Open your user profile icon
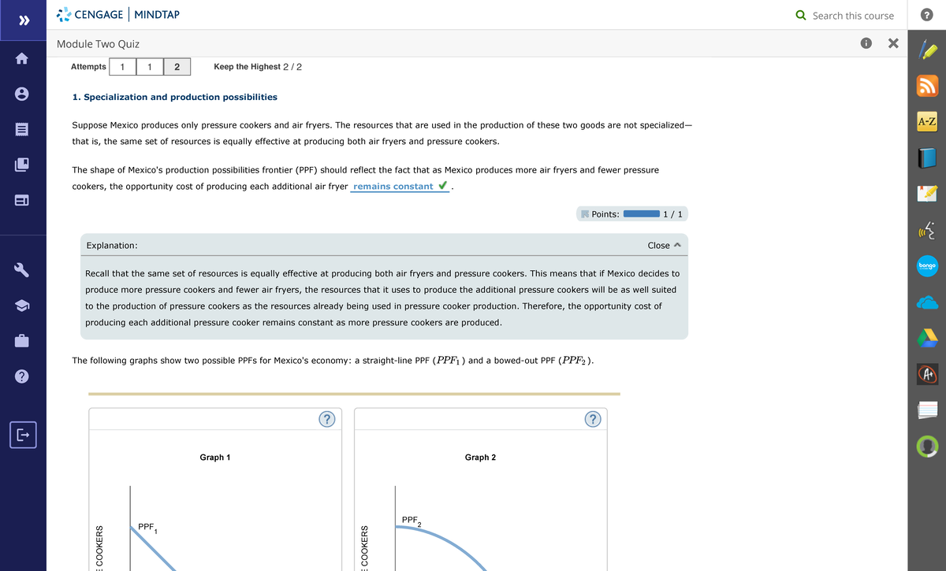 pyautogui.click(x=23, y=93)
